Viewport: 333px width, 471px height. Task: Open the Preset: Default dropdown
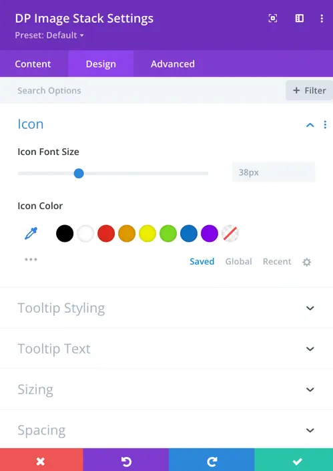49,35
